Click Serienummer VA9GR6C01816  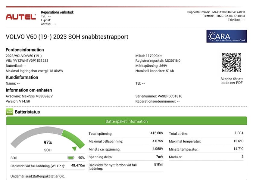coord(159,96)
